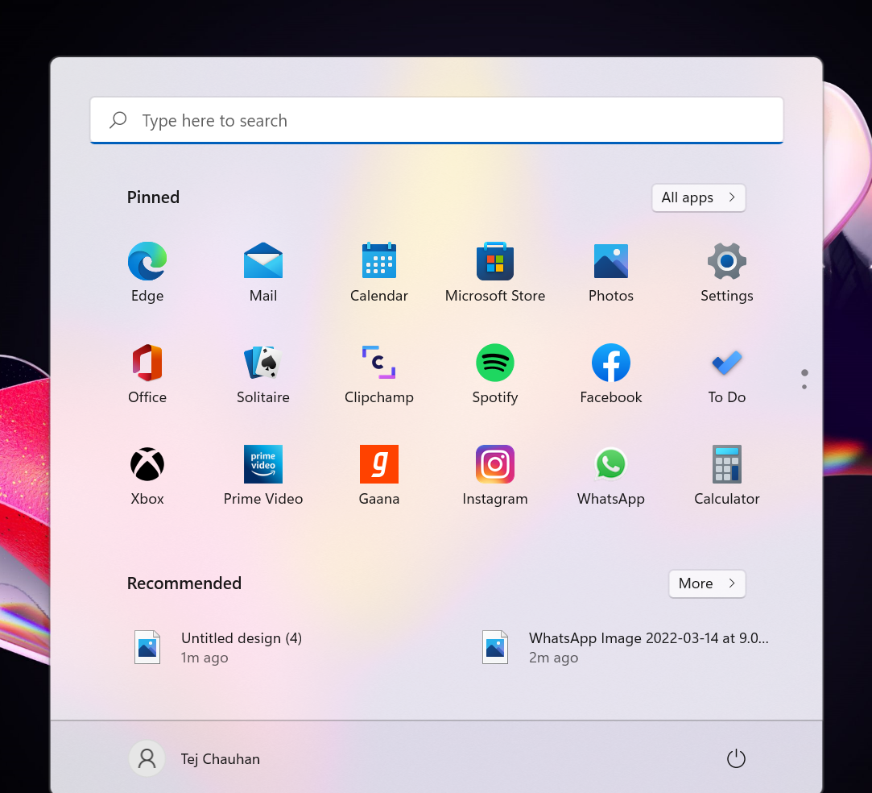The height and width of the screenshot is (793, 872).
Task: Go to next pinned apps page dot
Action: (x=804, y=387)
